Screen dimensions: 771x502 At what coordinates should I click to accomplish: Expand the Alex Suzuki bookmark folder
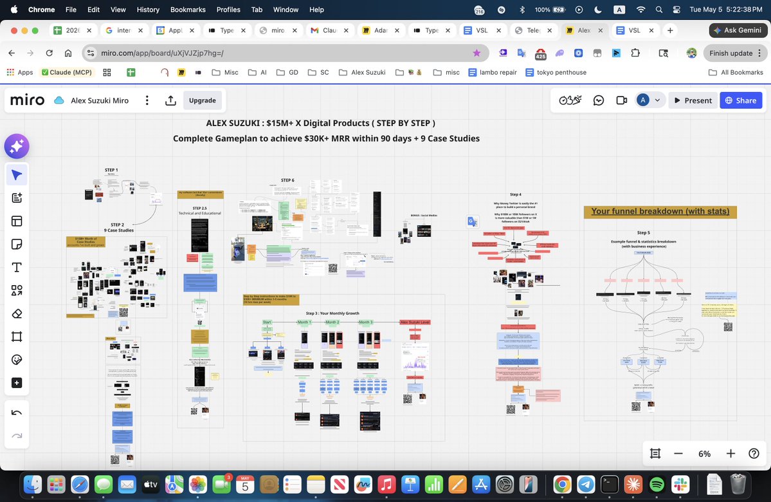coord(363,72)
